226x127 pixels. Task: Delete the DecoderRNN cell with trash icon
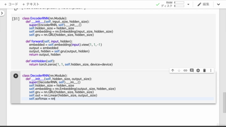coord(204,71)
